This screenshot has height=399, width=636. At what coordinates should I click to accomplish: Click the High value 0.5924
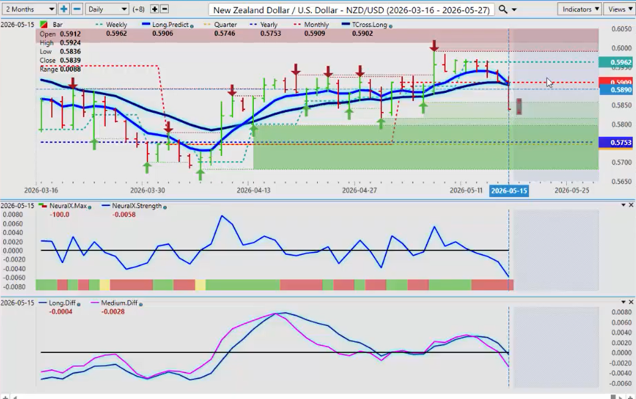70,42
